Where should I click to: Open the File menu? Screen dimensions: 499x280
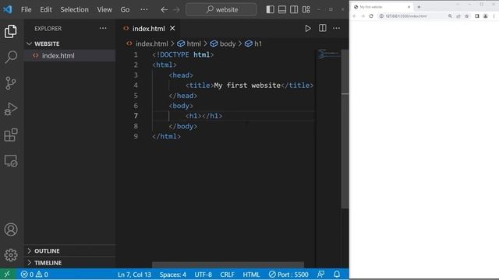(26, 9)
